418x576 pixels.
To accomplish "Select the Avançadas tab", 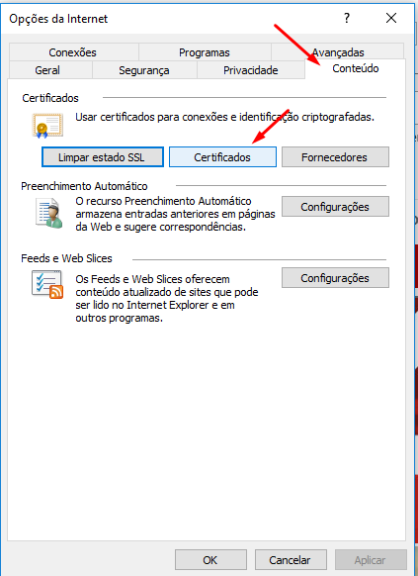I will (338, 52).
